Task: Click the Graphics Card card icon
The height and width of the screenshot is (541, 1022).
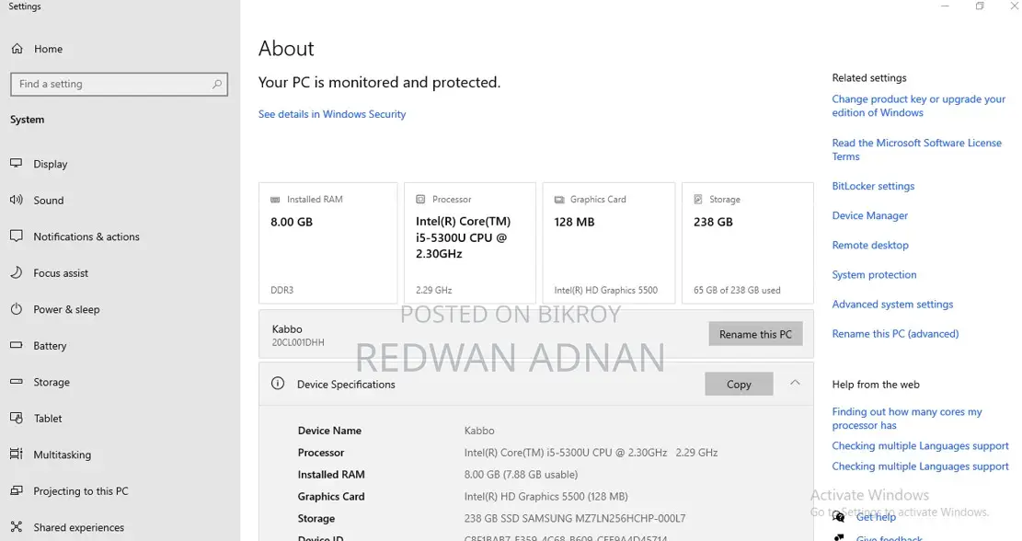Action: point(559,200)
